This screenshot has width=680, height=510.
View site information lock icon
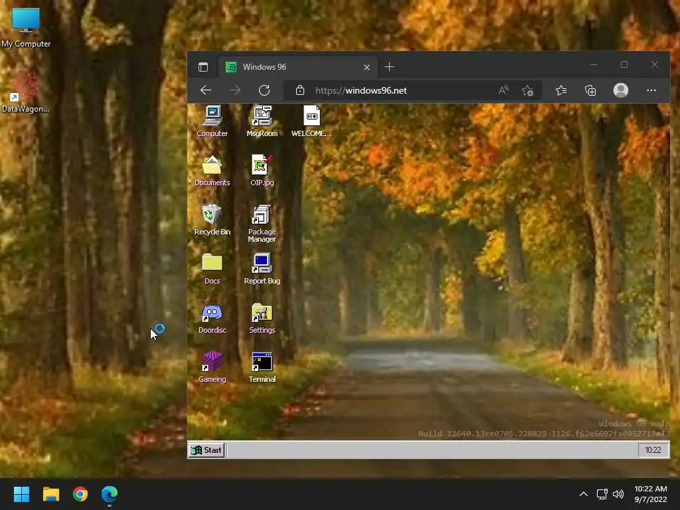pos(299,90)
